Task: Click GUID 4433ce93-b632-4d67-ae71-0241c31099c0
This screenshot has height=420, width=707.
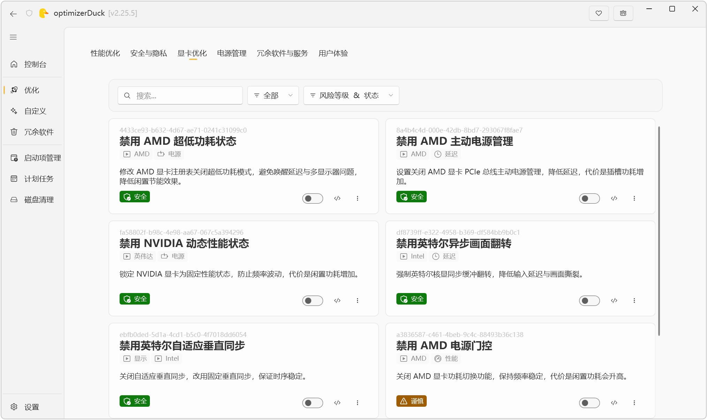Action: [x=183, y=130]
